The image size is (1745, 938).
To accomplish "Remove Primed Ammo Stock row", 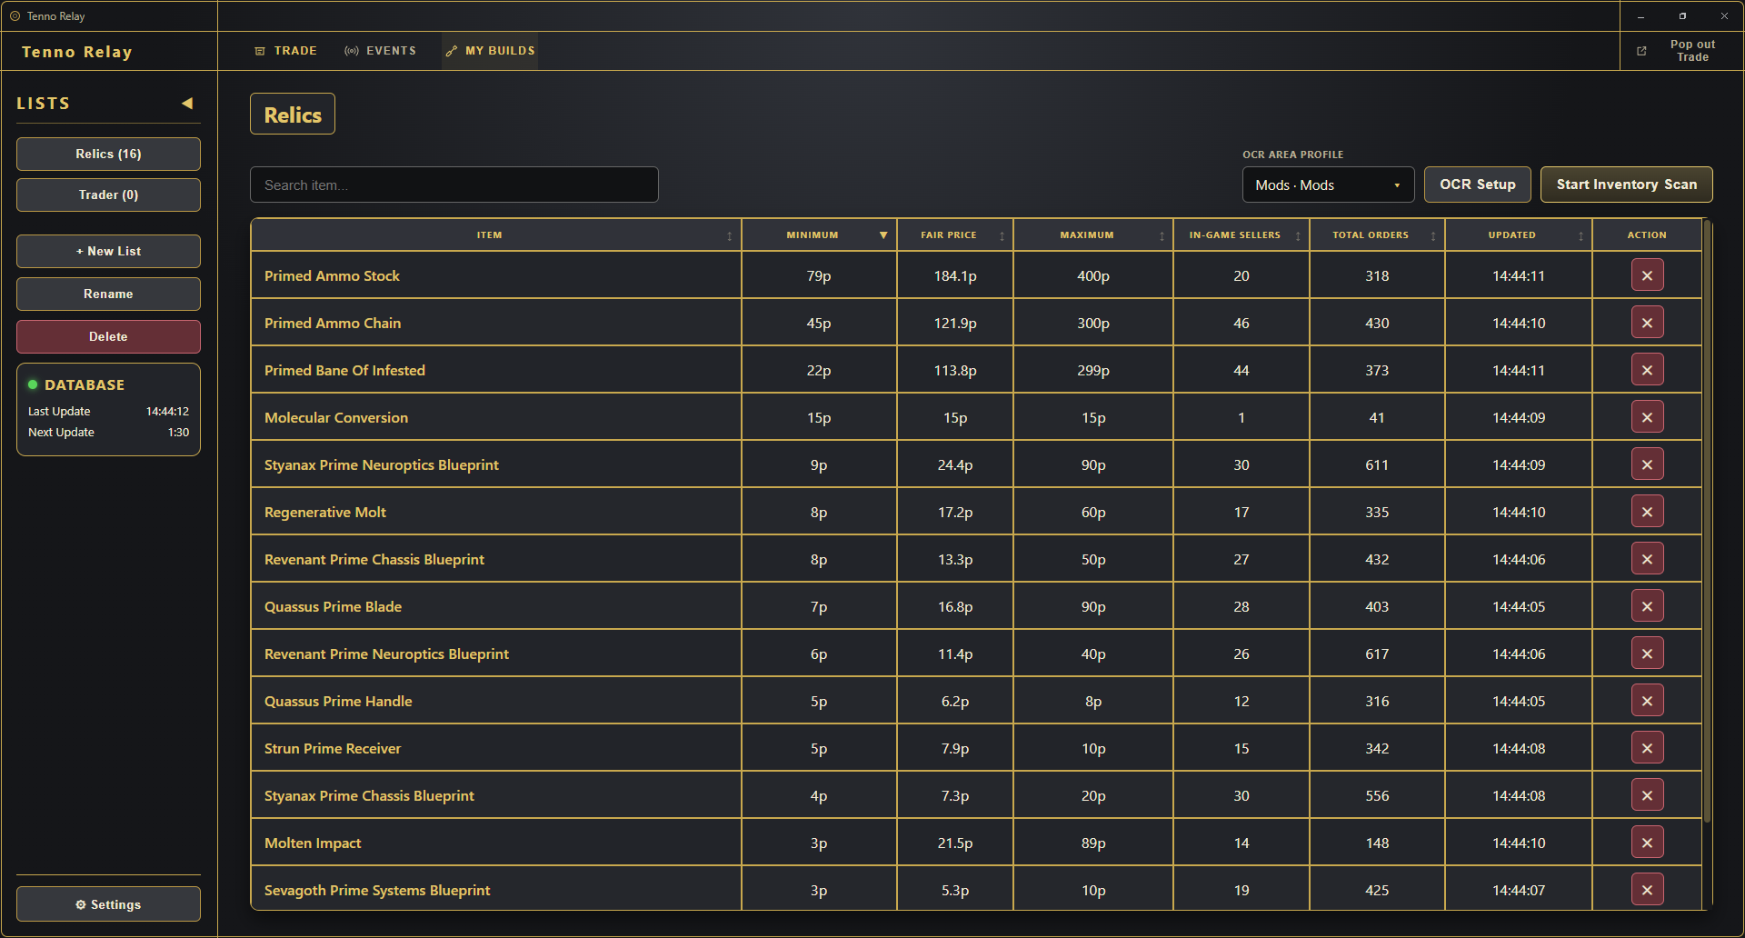I will coord(1647,275).
